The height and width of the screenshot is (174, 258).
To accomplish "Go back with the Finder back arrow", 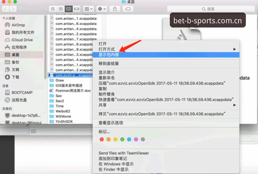I will pos(6,9).
